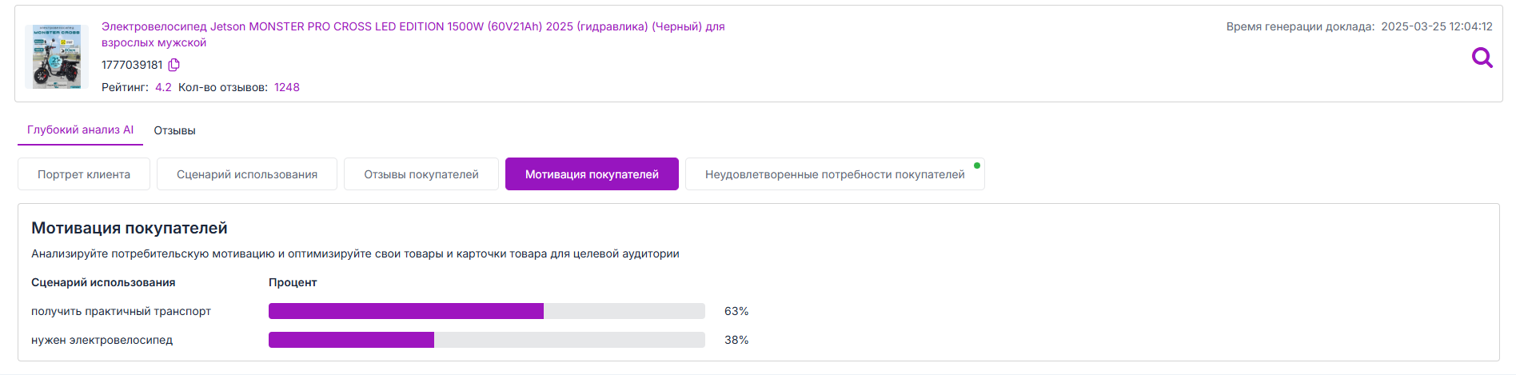Open the Jetson Monster product thumbnail

[56, 56]
